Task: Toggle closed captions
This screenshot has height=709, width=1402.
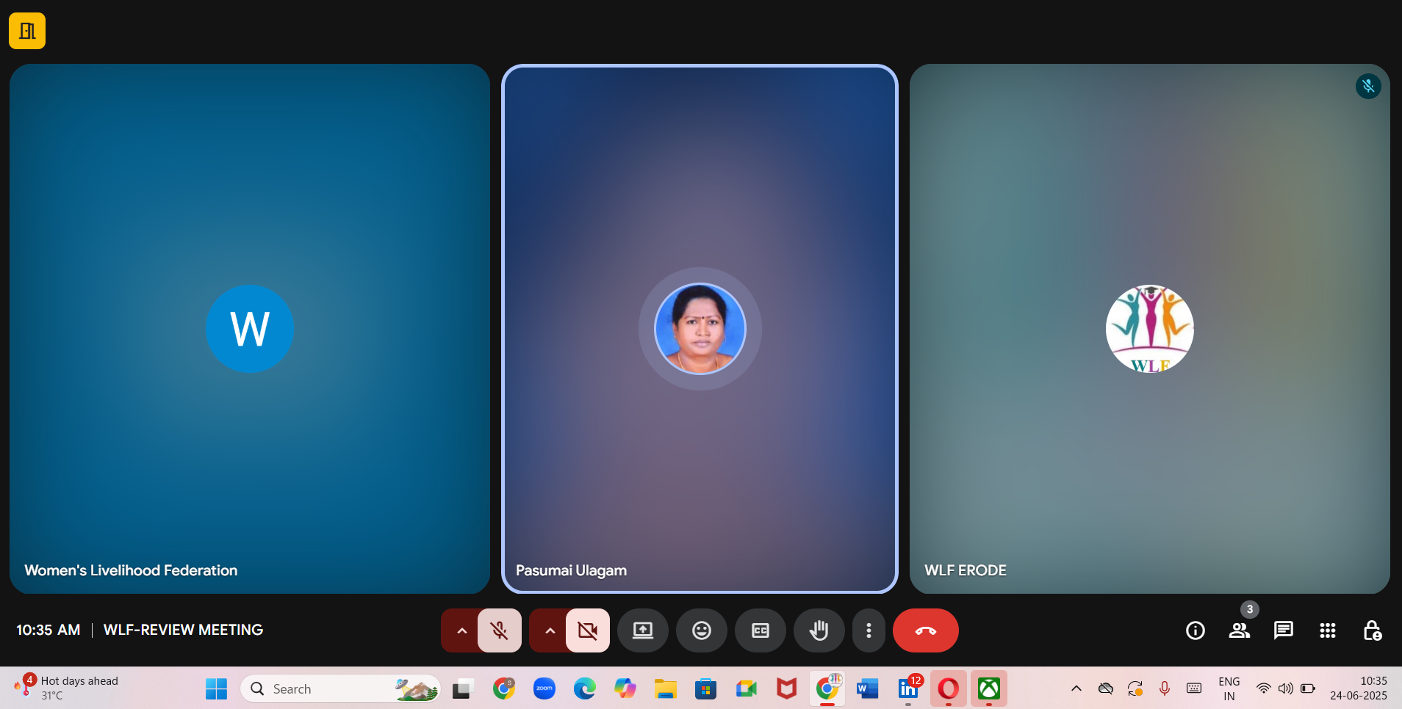Action: pos(761,630)
